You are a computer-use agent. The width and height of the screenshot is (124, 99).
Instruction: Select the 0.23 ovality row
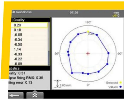click(x=29, y=25)
